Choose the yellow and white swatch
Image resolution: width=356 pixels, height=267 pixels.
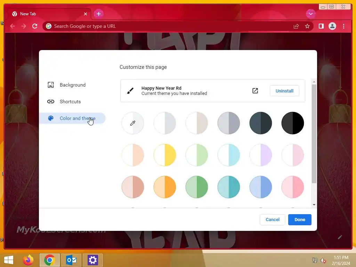click(165, 155)
